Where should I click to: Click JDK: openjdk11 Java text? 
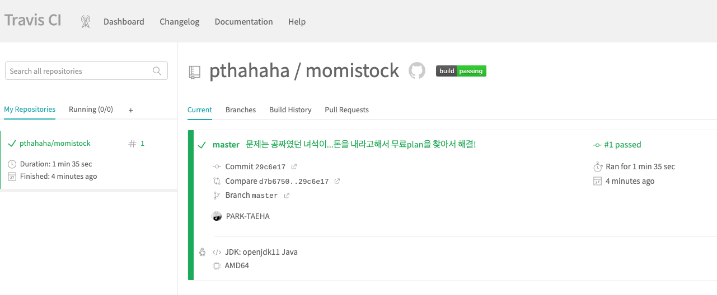click(261, 252)
